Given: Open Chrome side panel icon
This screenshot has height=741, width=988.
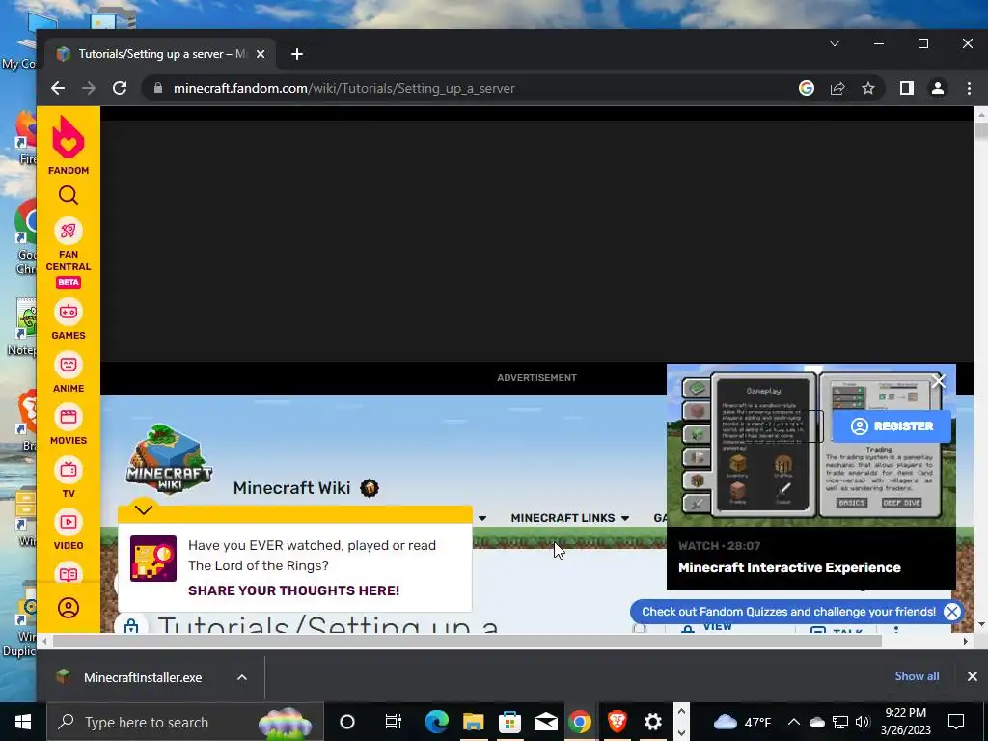Looking at the screenshot, I should pos(907,88).
